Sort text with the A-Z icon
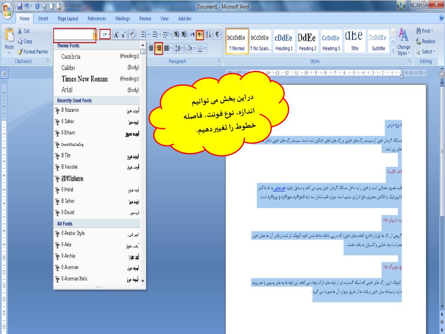The image size is (445, 334). pos(209,35)
